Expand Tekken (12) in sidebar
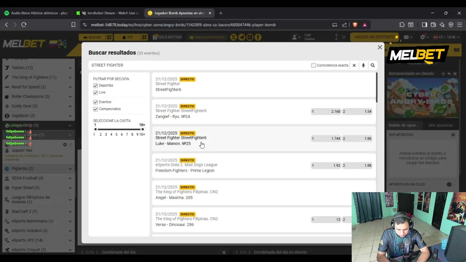 click(x=38, y=68)
